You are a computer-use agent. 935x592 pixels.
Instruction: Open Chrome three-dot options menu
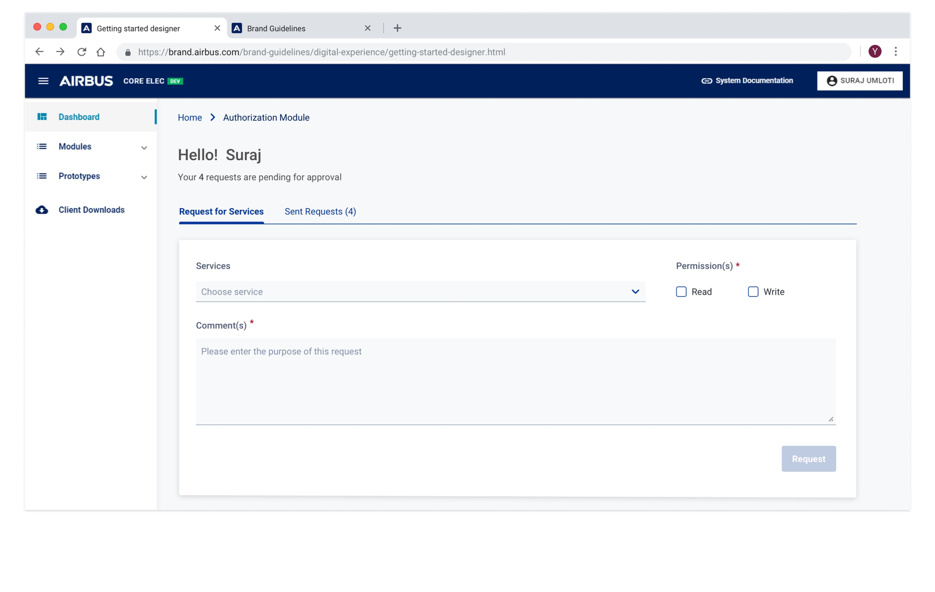(x=895, y=52)
